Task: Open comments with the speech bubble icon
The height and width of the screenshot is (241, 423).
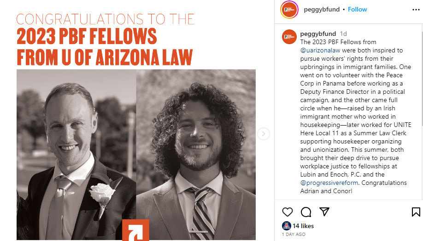Action: tap(306, 212)
